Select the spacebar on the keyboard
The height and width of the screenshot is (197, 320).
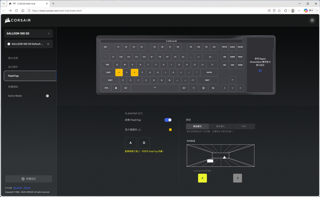[x=155, y=88]
